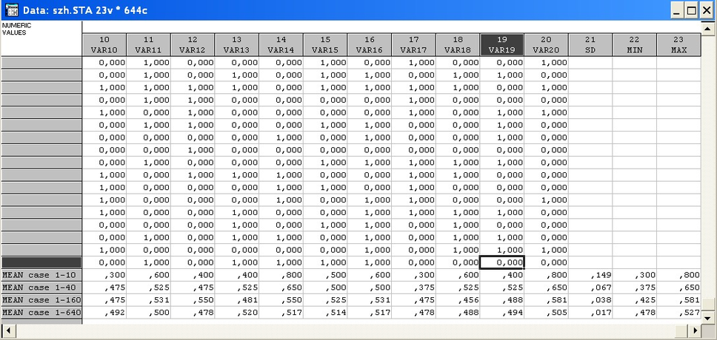This screenshot has width=717, height=340.
Task: Click MIN value ,425
Action: coord(635,300)
